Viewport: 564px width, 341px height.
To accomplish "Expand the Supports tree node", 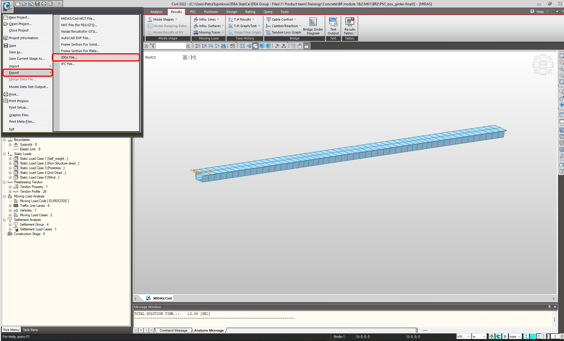I will pyautogui.click(x=10, y=144).
